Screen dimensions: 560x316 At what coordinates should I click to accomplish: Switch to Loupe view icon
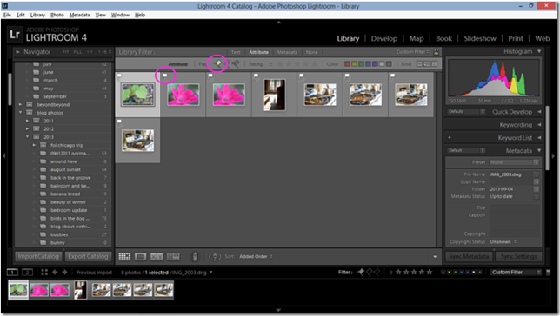click(141, 256)
